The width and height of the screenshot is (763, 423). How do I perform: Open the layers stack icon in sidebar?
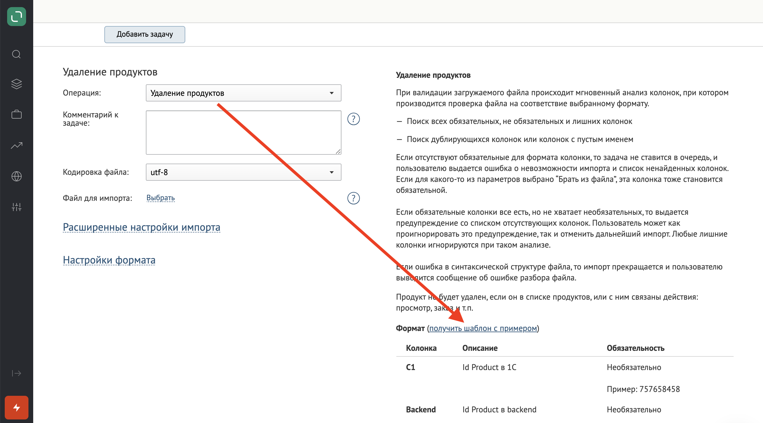pyautogui.click(x=16, y=84)
